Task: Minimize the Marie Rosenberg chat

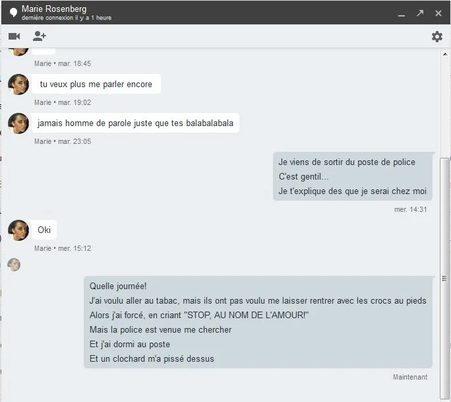Action: [x=402, y=13]
